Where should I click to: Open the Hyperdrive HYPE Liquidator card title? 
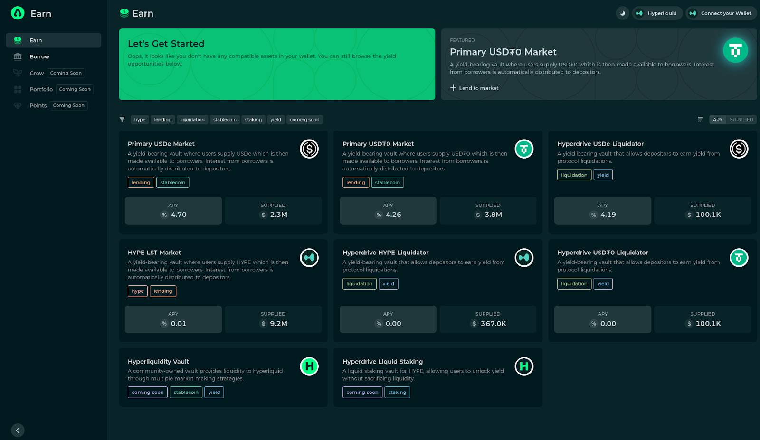point(385,253)
